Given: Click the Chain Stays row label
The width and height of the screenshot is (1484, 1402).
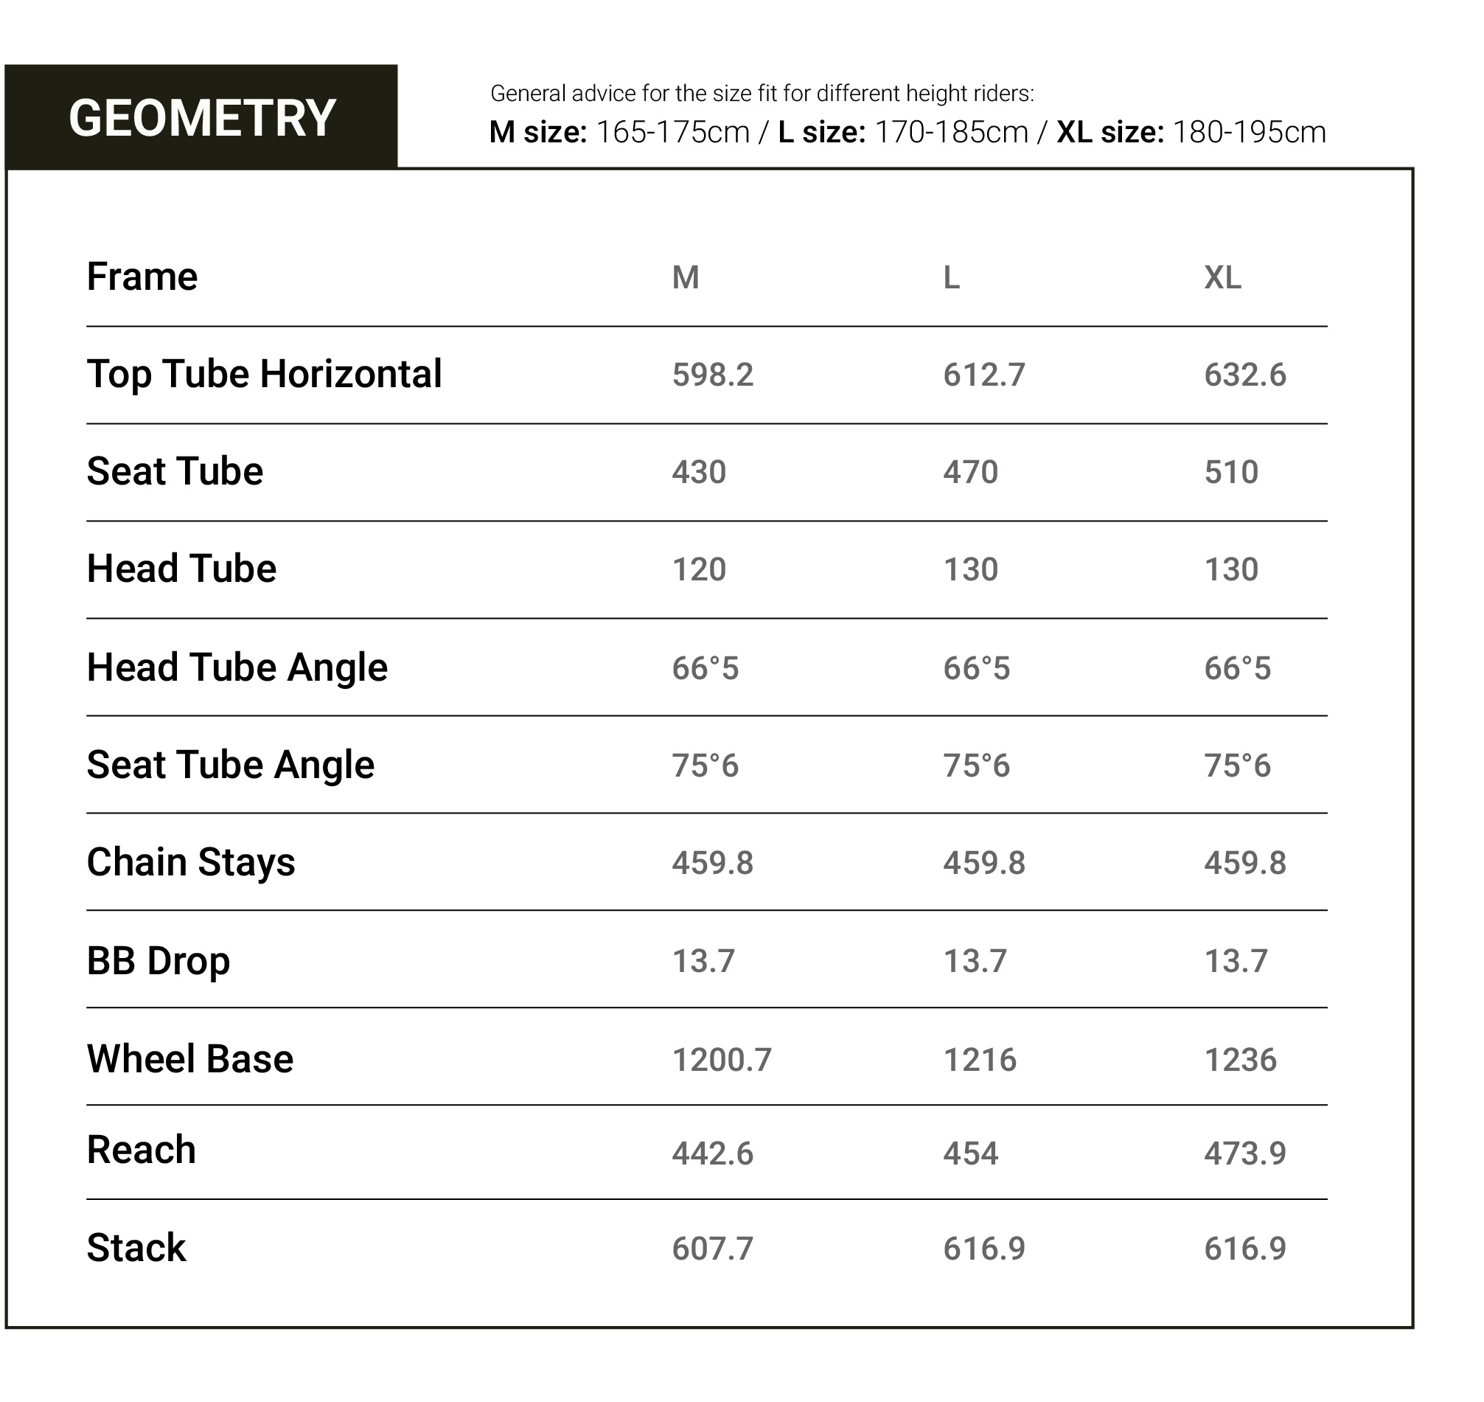Looking at the screenshot, I should (190, 862).
